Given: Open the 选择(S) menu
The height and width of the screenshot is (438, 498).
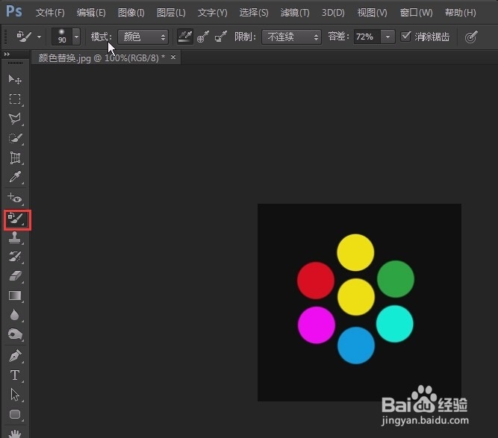Looking at the screenshot, I should point(254,13).
